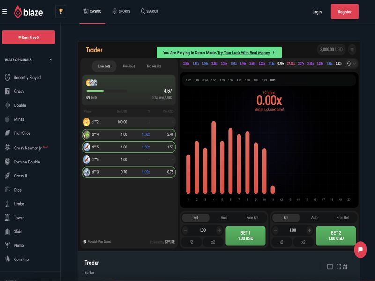
Task: Select Auto mode in first bet panel
Action: (224, 218)
